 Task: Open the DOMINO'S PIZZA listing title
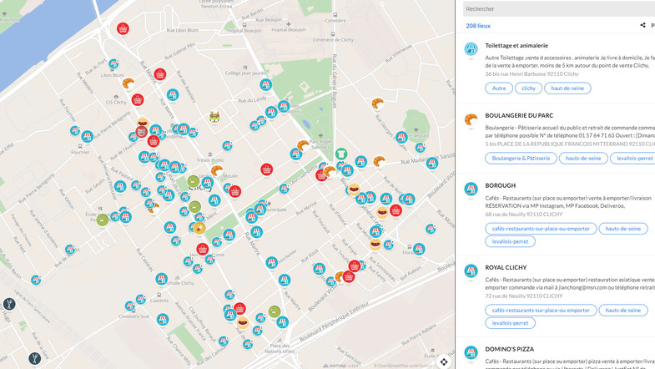coord(509,349)
